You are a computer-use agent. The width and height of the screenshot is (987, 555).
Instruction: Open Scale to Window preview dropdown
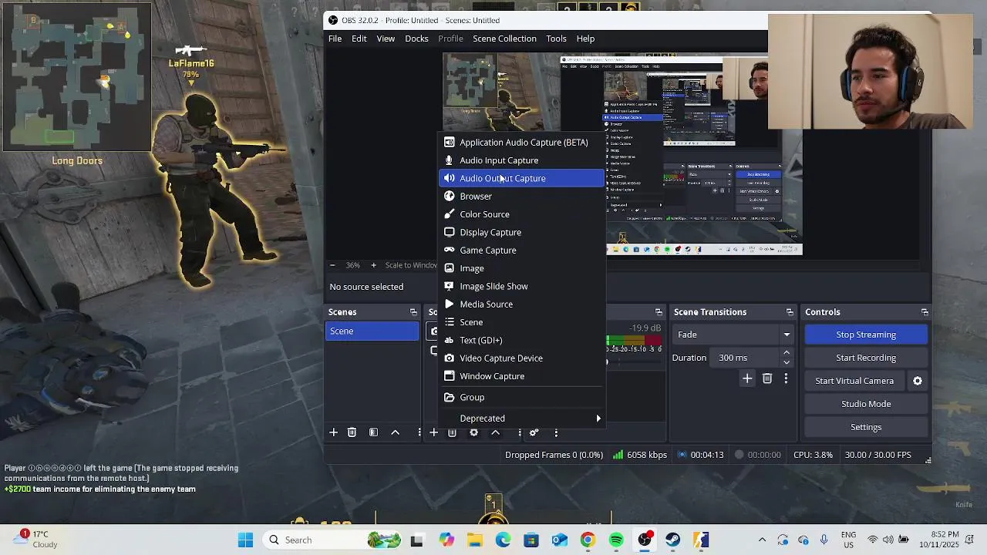(x=411, y=265)
